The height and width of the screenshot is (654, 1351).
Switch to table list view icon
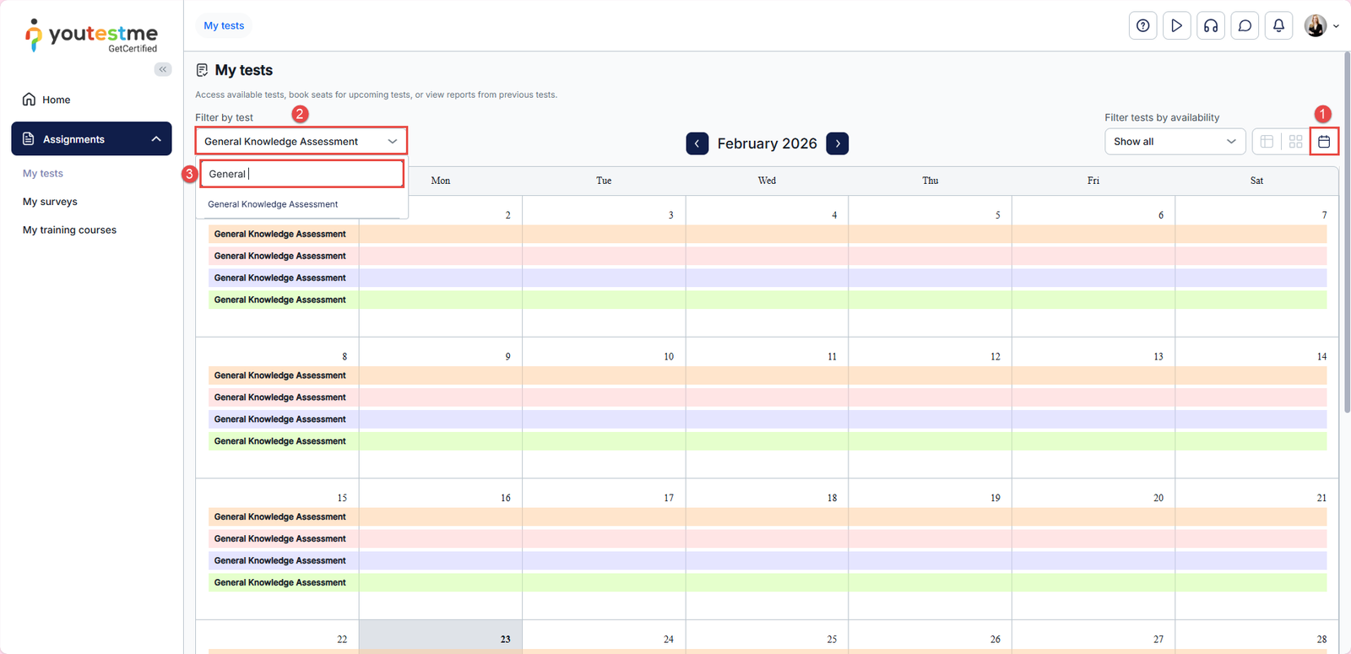click(x=1267, y=142)
